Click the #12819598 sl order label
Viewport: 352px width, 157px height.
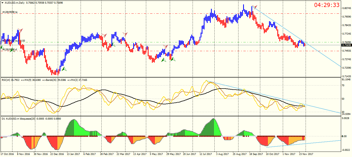10,50
